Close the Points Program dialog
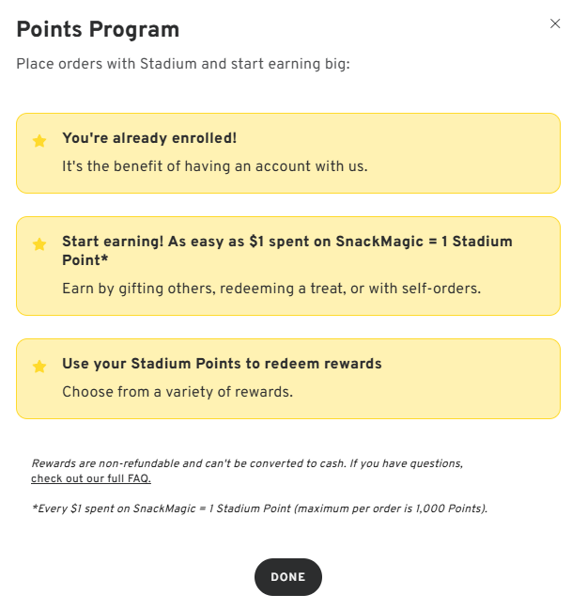This screenshot has width=587, height=610. coord(555,23)
